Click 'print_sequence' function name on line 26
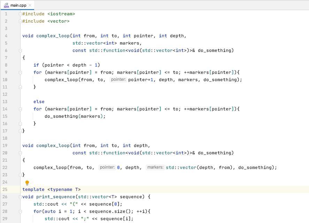Screen dimensions: 309x223 56,197
